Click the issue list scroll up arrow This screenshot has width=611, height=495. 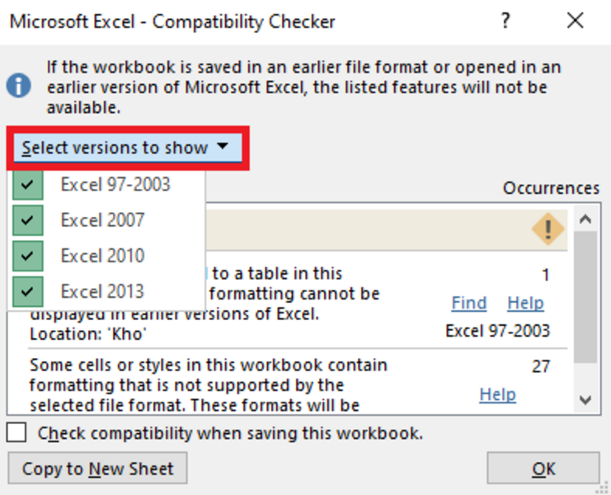[x=585, y=219]
